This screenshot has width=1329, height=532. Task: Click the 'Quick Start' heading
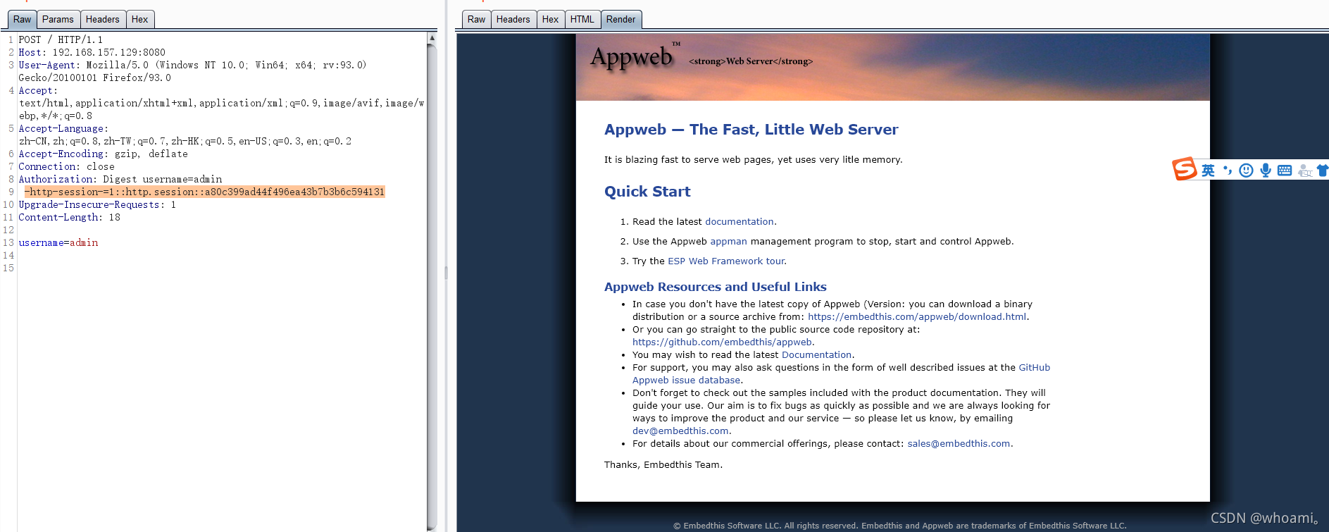click(647, 192)
